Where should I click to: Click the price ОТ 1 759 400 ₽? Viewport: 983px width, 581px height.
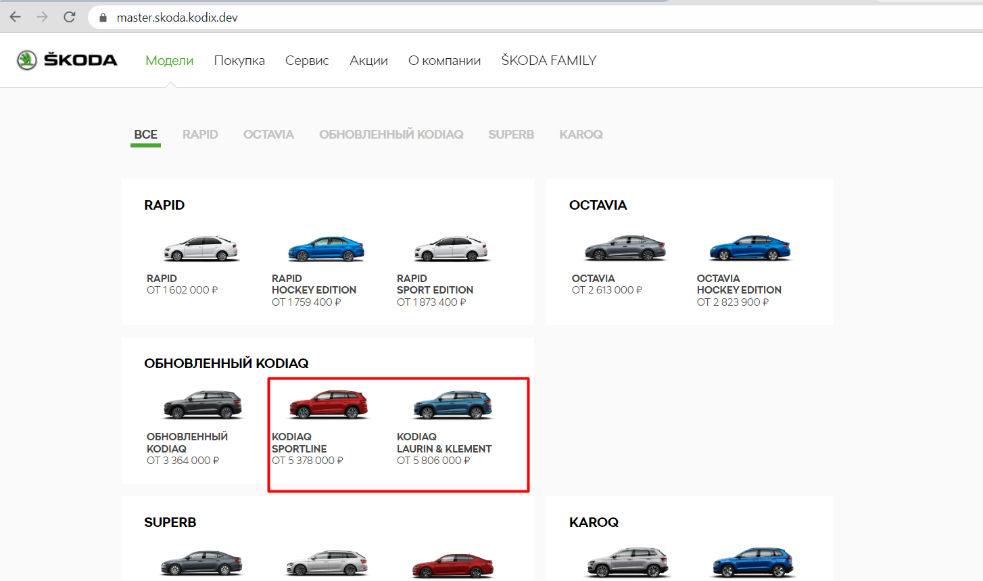(x=306, y=302)
